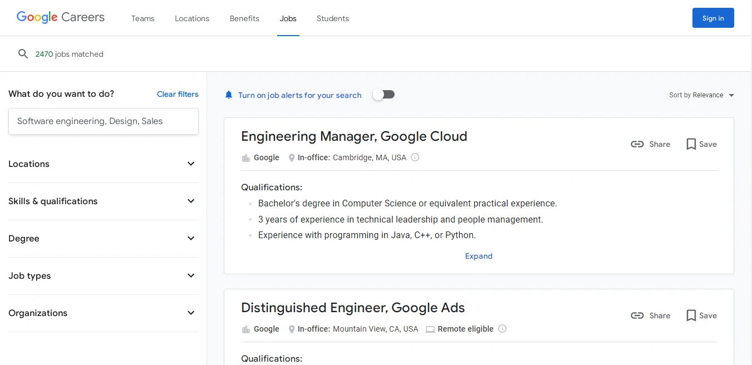Screen dimensions: 752x365
Task: Open the Students navigation tab
Action: click(x=333, y=18)
